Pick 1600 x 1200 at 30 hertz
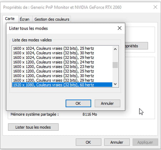Viewport: 161px width, 150px height. click(x=62, y=76)
